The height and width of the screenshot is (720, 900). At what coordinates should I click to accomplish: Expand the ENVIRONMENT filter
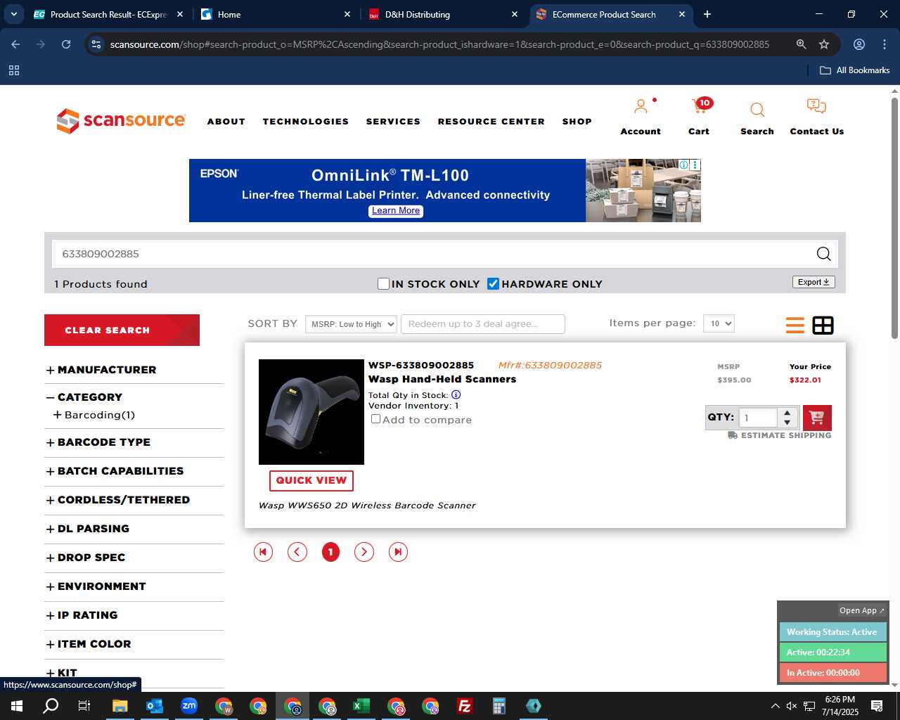[x=96, y=586]
